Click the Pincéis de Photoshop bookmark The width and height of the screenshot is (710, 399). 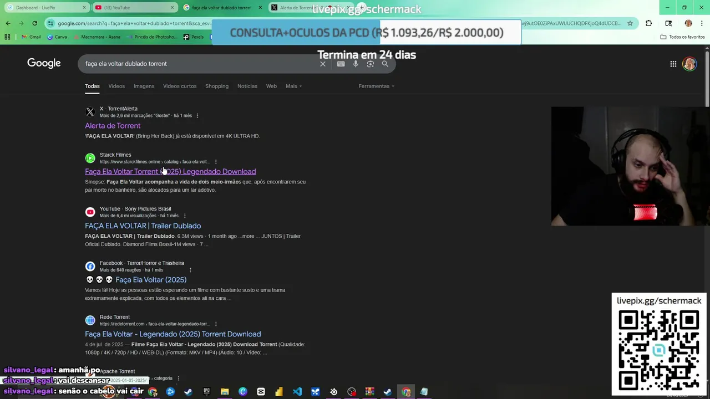tap(152, 37)
